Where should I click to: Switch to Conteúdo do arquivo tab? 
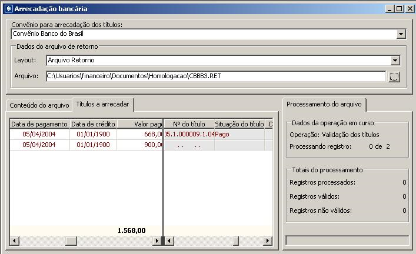tap(39, 105)
